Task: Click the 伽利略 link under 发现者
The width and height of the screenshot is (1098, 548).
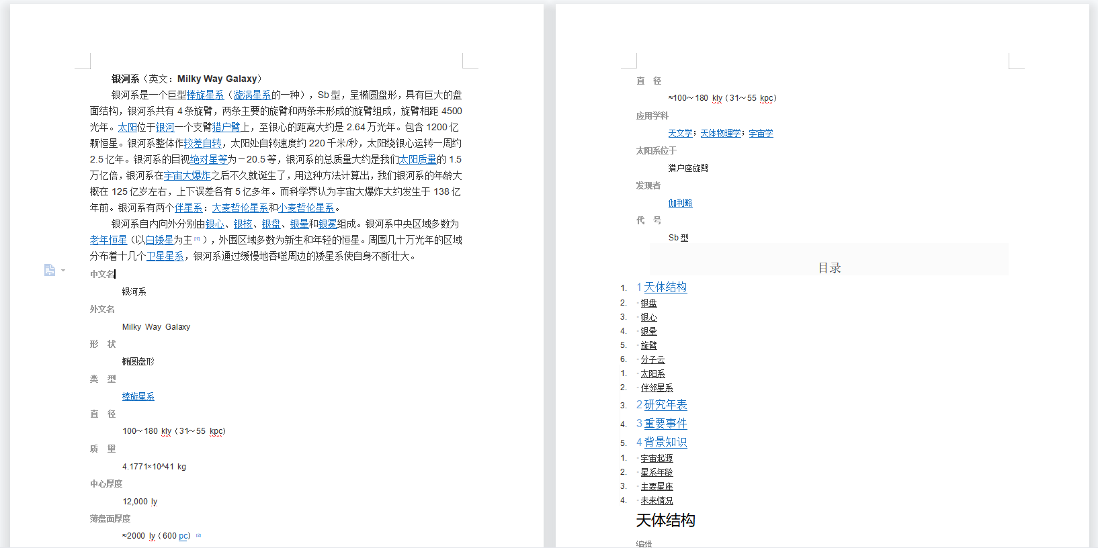Action: 680,203
